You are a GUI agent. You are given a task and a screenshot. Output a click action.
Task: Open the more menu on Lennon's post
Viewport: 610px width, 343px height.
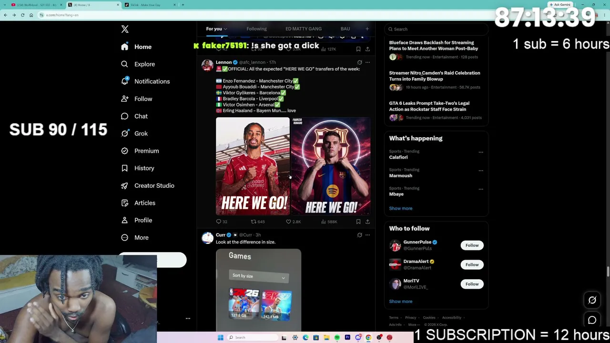point(367,62)
